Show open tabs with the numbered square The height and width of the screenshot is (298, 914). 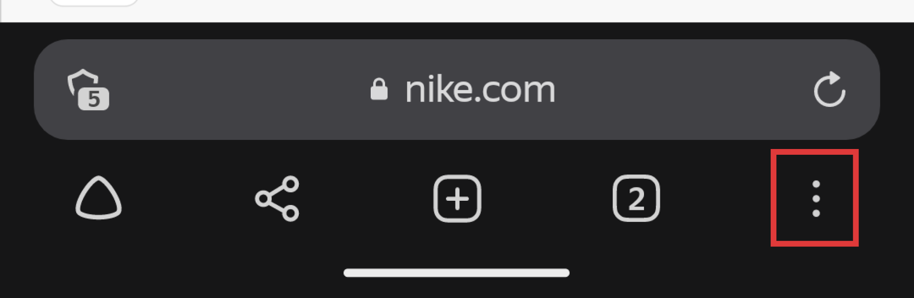tap(636, 198)
